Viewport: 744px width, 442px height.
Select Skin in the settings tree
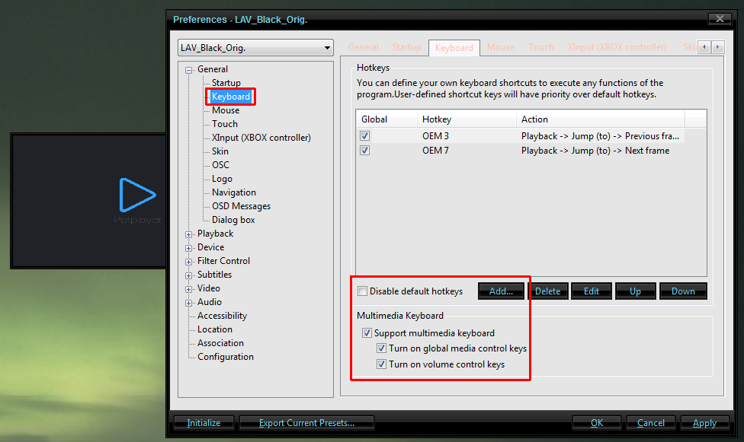220,151
